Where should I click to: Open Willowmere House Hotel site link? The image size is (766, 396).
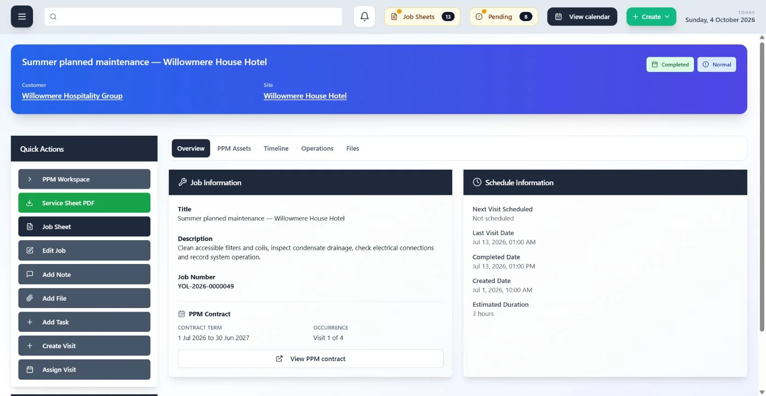point(305,96)
